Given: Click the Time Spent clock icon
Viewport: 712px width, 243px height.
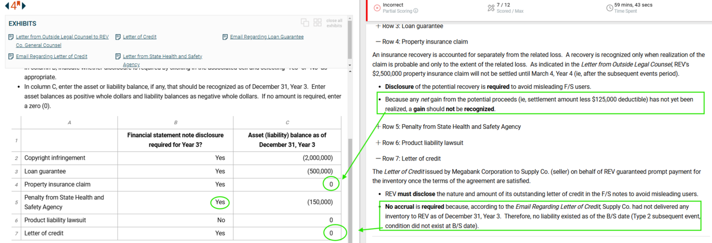Looking at the screenshot, I should coord(610,7).
